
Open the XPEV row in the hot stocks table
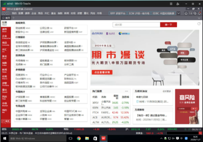coord(111,103)
